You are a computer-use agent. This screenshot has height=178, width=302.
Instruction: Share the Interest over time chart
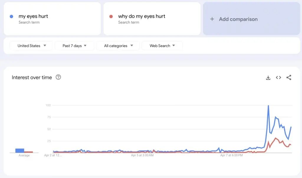pyautogui.click(x=289, y=78)
